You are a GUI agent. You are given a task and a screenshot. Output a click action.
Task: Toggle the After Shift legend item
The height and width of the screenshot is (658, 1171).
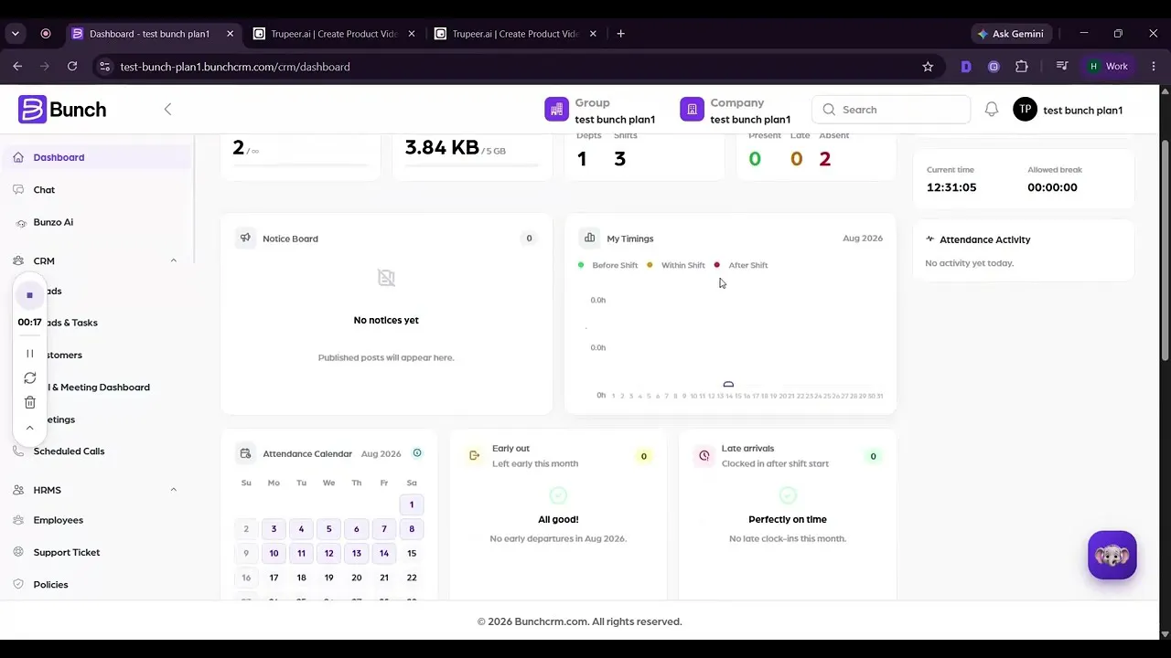click(x=741, y=265)
